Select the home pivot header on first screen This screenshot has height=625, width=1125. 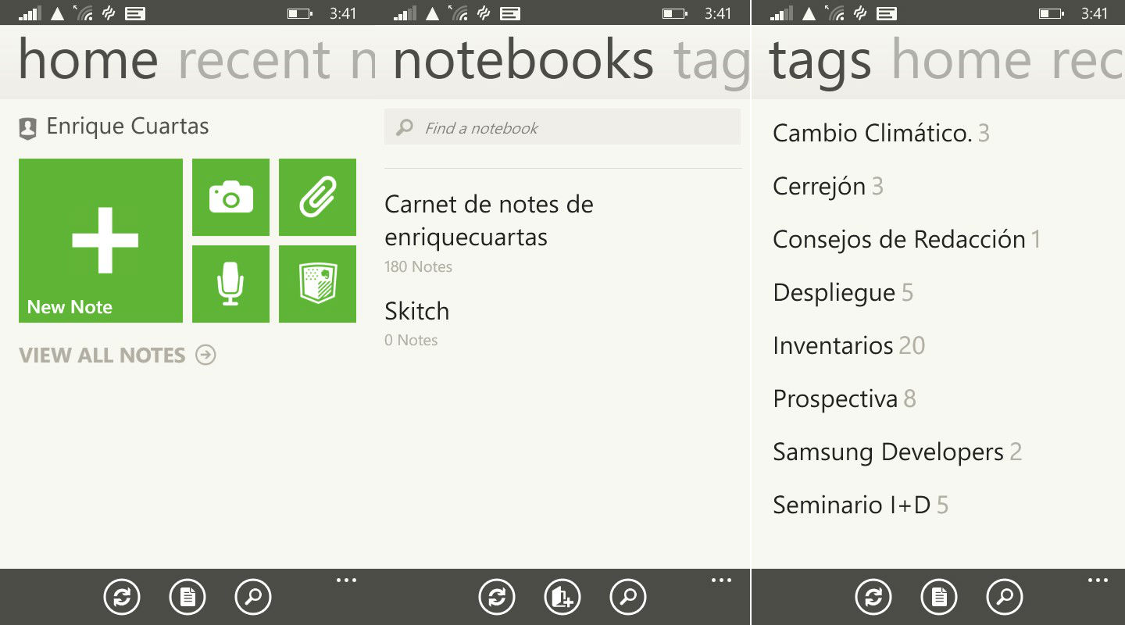coord(87,60)
